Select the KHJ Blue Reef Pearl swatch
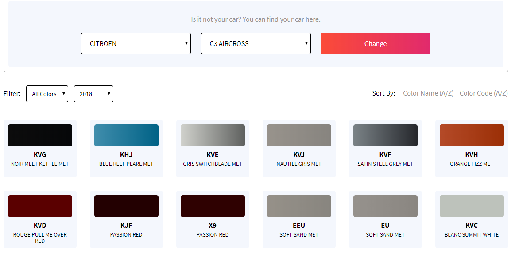The height and width of the screenshot is (261, 515). click(126, 135)
